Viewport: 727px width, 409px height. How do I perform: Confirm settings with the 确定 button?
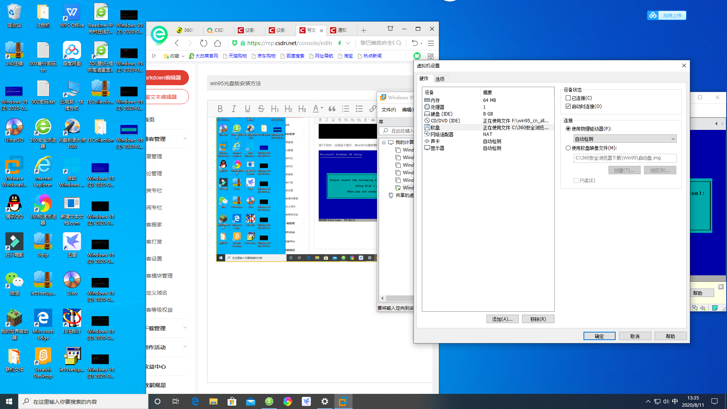click(x=599, y=336)
